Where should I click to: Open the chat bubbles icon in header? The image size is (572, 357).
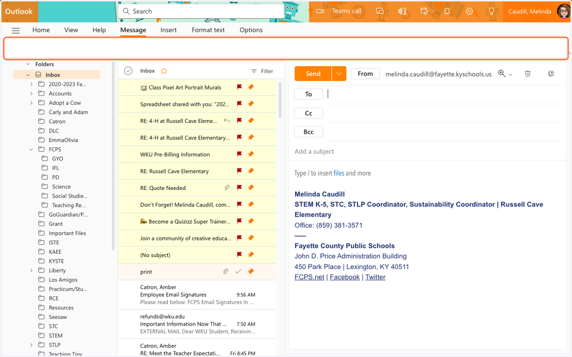tap(380, 11)
